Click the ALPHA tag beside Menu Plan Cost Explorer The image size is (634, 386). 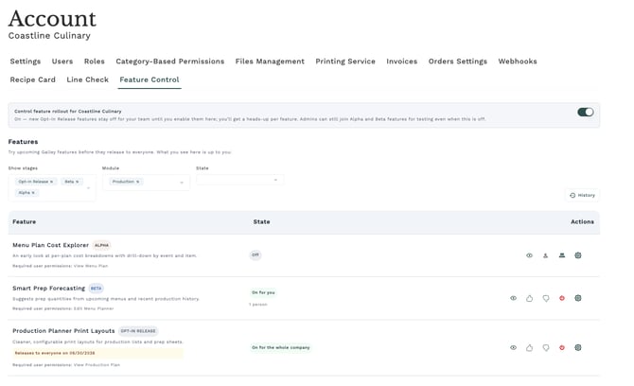pyautogui.click(x=101, y=245)
